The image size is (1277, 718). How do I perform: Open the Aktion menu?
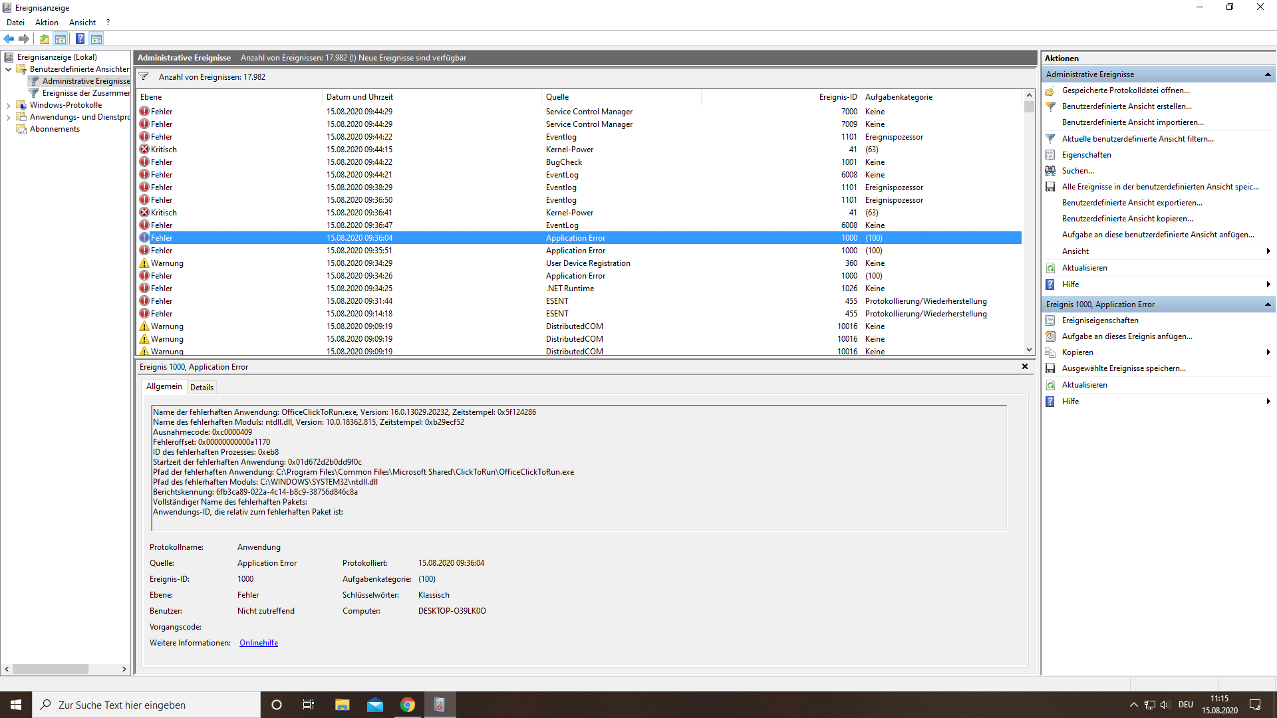[47, 23]
